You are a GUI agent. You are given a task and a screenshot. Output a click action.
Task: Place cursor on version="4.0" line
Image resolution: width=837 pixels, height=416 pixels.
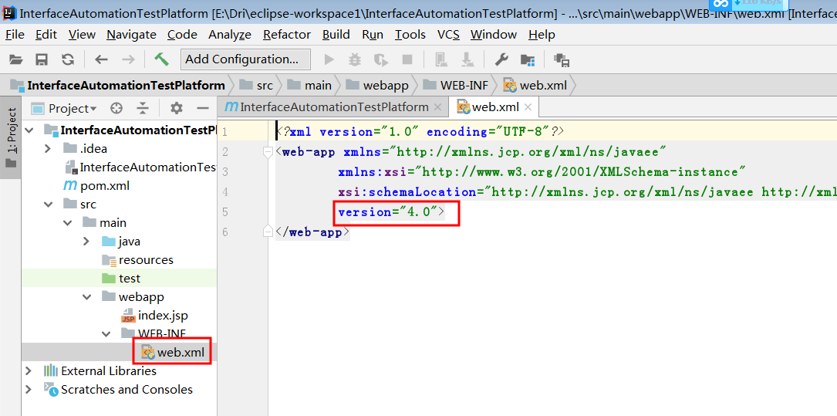[391, 212]
